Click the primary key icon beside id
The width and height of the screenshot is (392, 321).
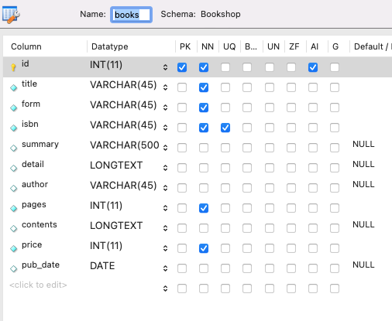coord(13,67)
